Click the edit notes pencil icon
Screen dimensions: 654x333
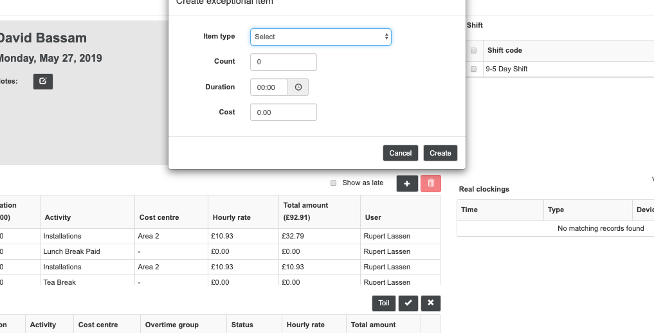tap(43, 81)
